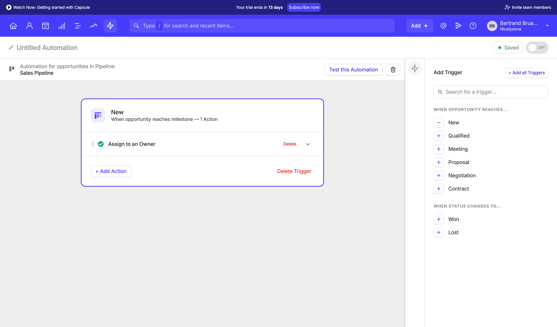This screenshot has height=327, width=557.
Task: Remove the New trigger with the minus button
Action: 439,122
